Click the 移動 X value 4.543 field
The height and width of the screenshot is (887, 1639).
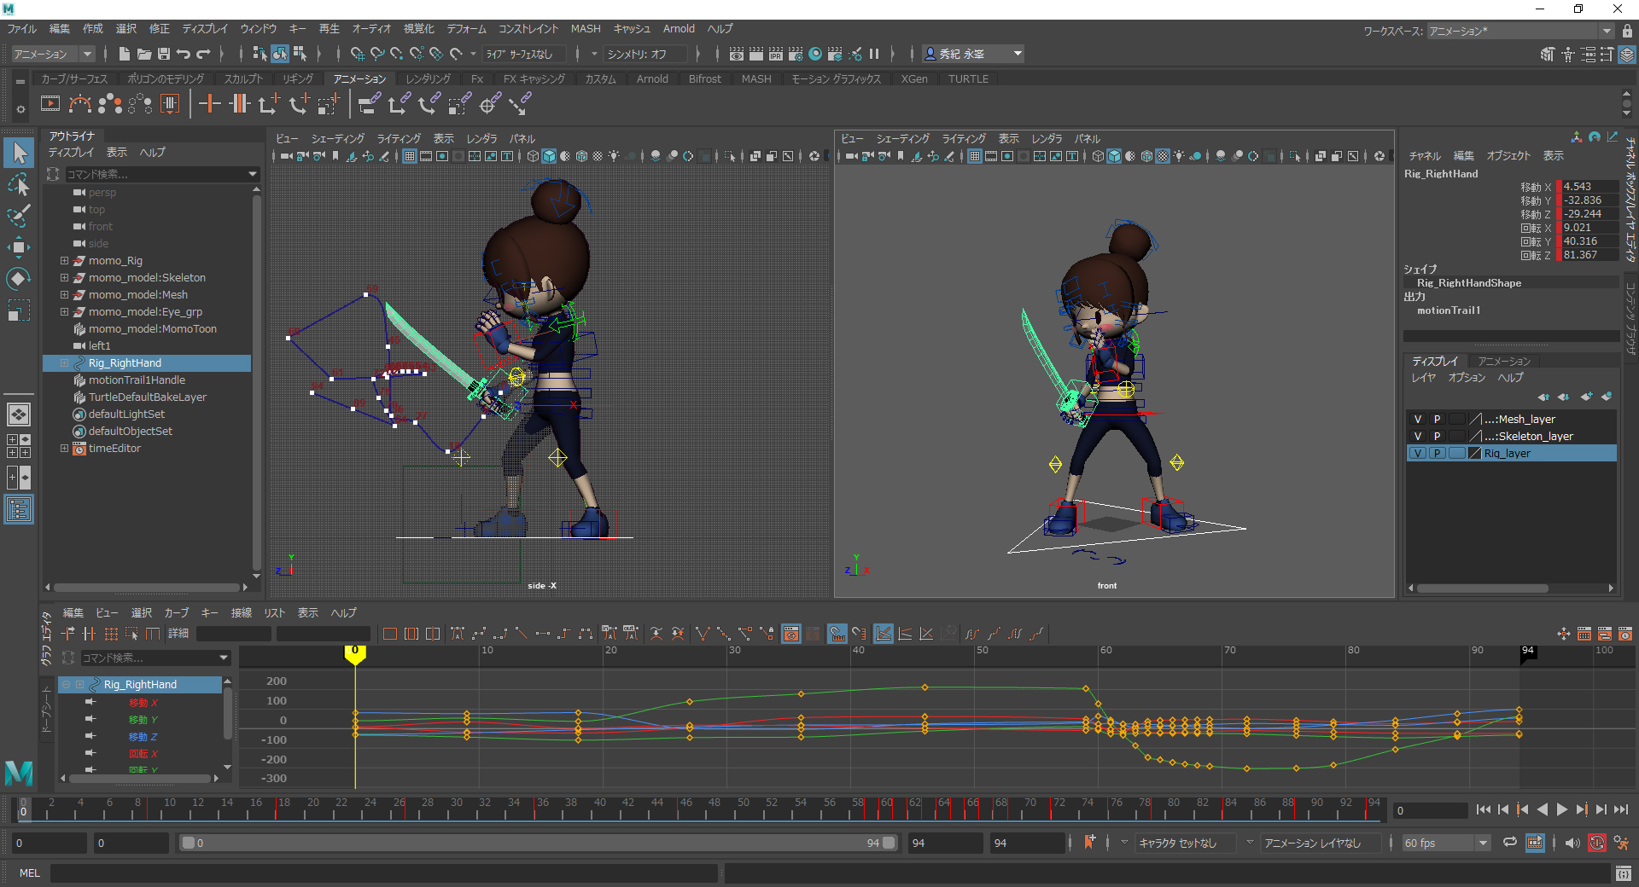point(1589,186)
